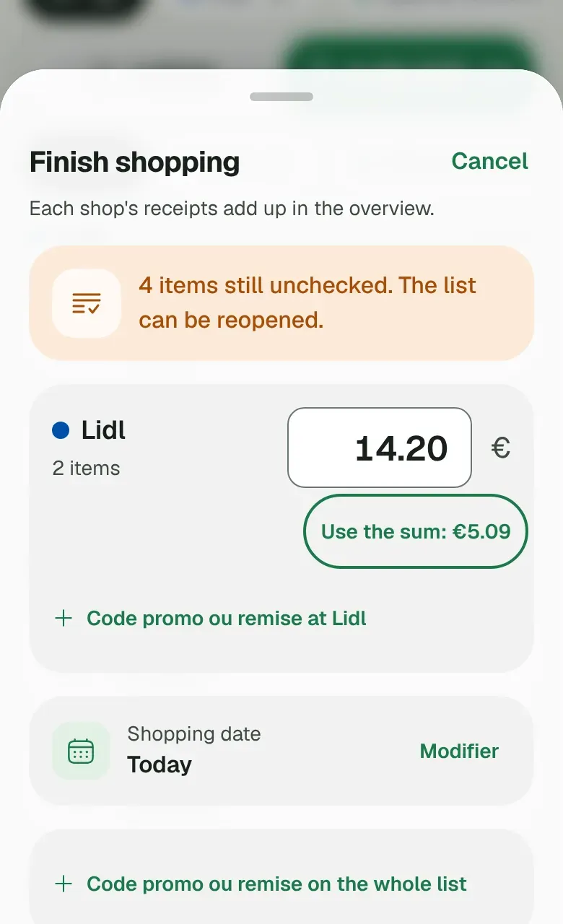Tap the Lidl shop name
Screen dimensions: 563x924
tap(104, 430)
